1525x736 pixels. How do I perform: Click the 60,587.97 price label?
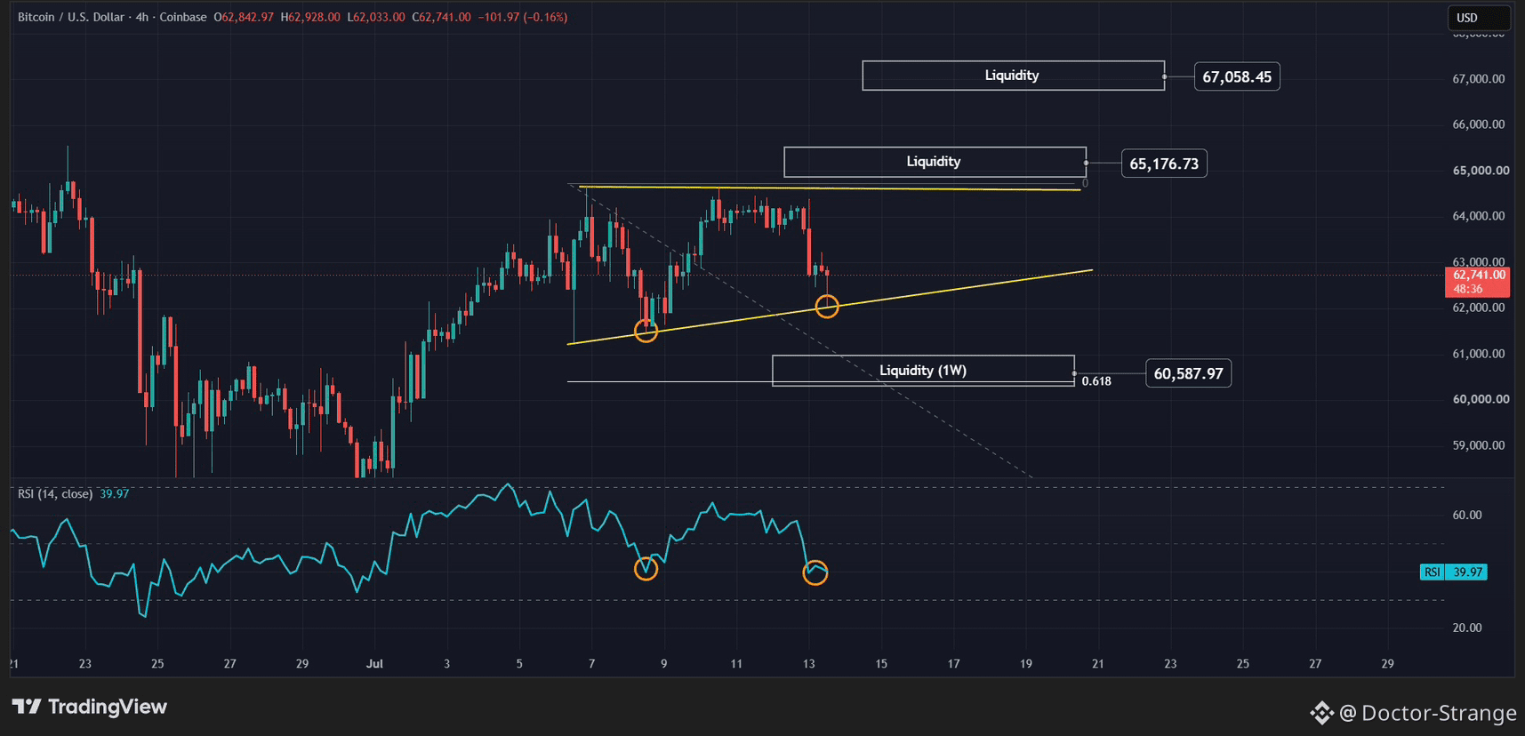pyautogui.click(x=1188, y=373)
